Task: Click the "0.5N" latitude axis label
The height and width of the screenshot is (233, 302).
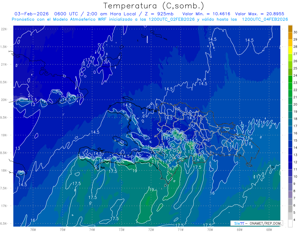Action: [x=3, y=82]
